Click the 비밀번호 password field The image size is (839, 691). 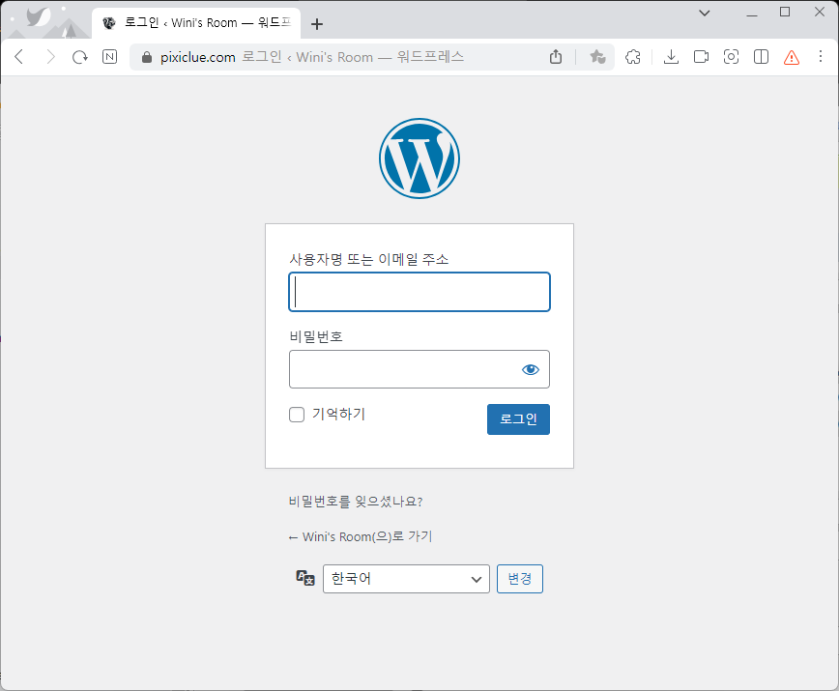point(419,369)
